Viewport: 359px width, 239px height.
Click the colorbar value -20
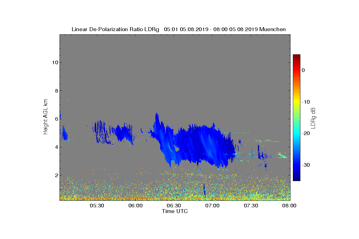(305, 133)
